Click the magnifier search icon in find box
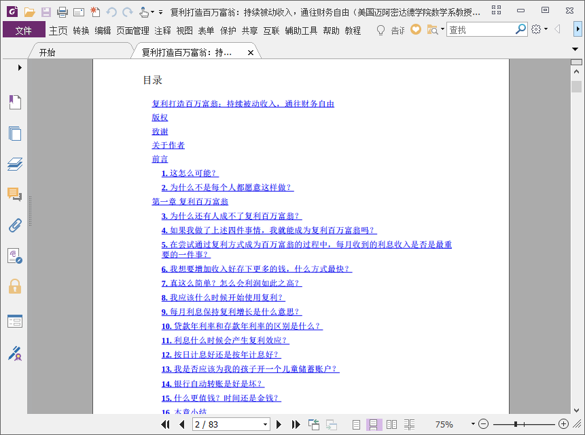Viewport: 585px width, 435px height. click(520, 29)
